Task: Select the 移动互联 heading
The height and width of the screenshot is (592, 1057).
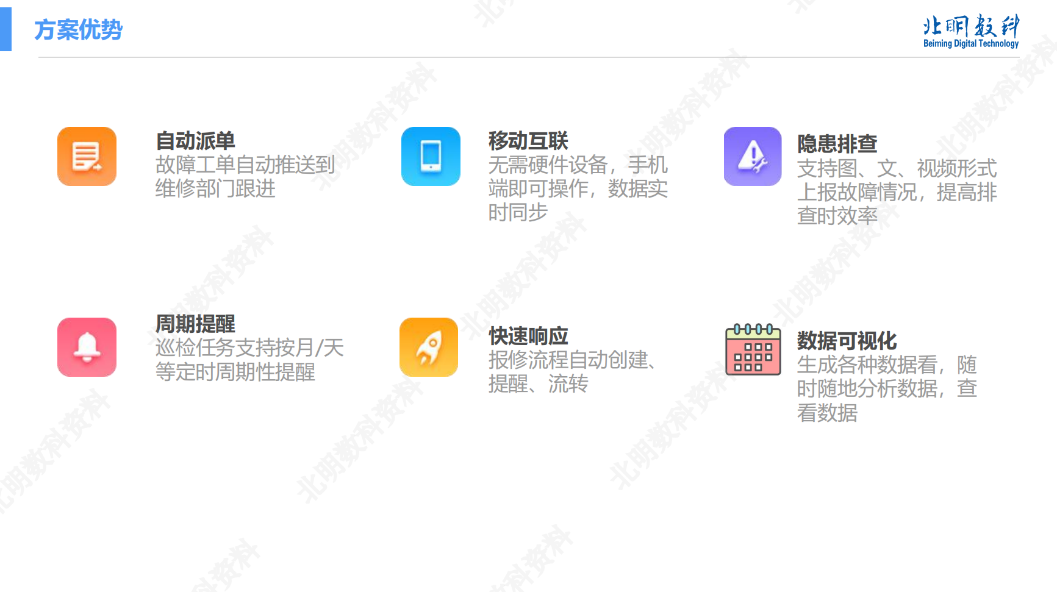Action: (528, 141)
